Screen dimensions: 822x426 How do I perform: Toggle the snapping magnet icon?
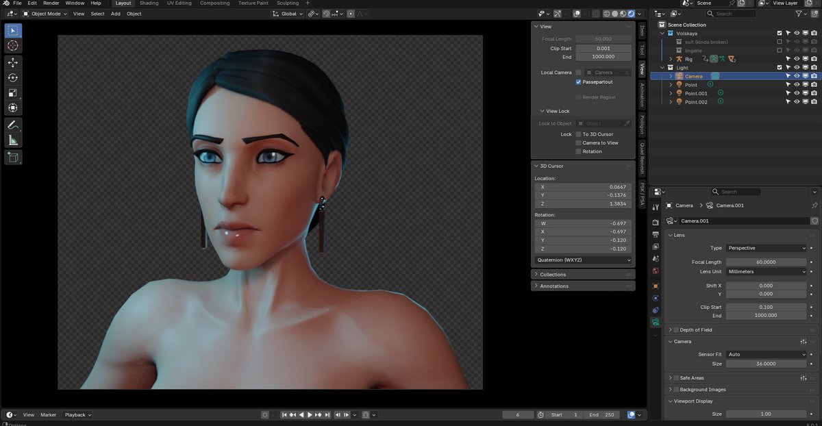[x=326, y=14]
